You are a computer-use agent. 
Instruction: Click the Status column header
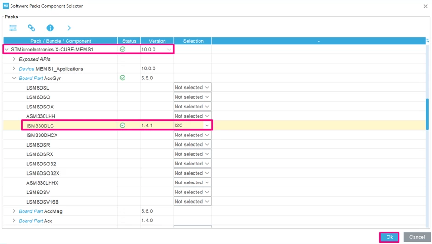(129, 41)
